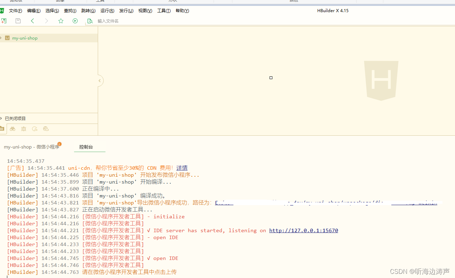Start debugging via the bug icon
Image resolution: width=455 pixels, height=278 pixels.
coord(23,129)
